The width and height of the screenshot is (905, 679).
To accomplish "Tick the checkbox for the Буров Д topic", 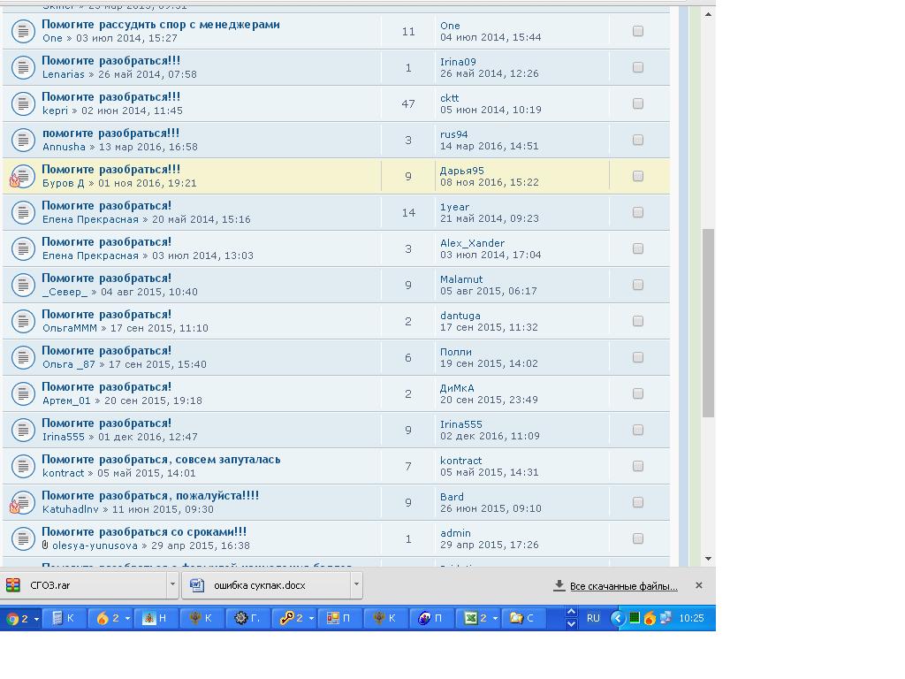I will coord(638,176).
